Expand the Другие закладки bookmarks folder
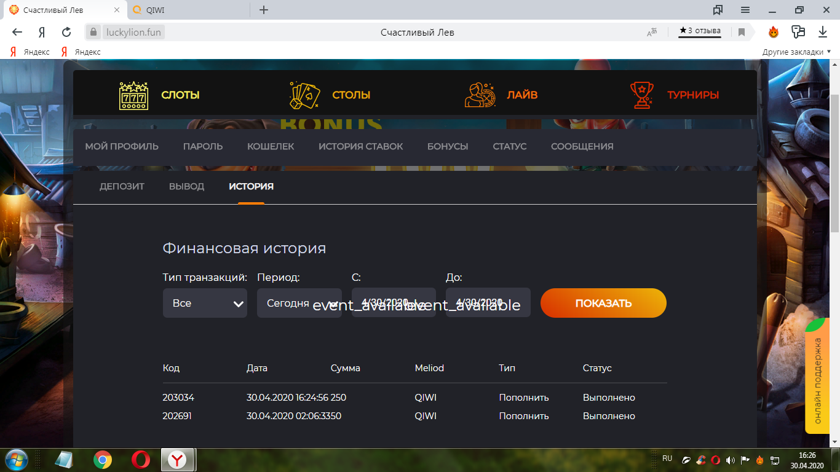840x472 pixels. (796, 52)
